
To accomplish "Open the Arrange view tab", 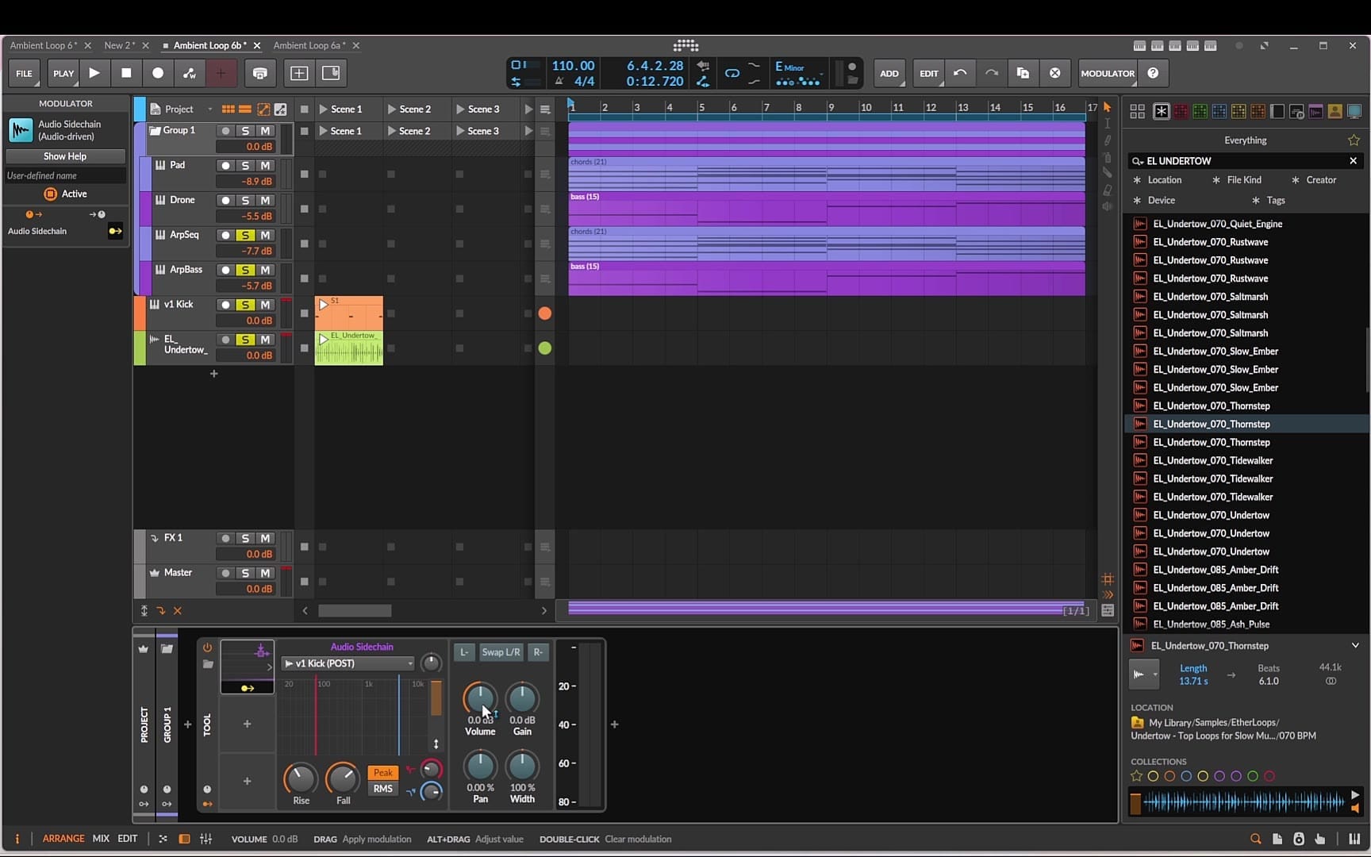I will (63, 839).
